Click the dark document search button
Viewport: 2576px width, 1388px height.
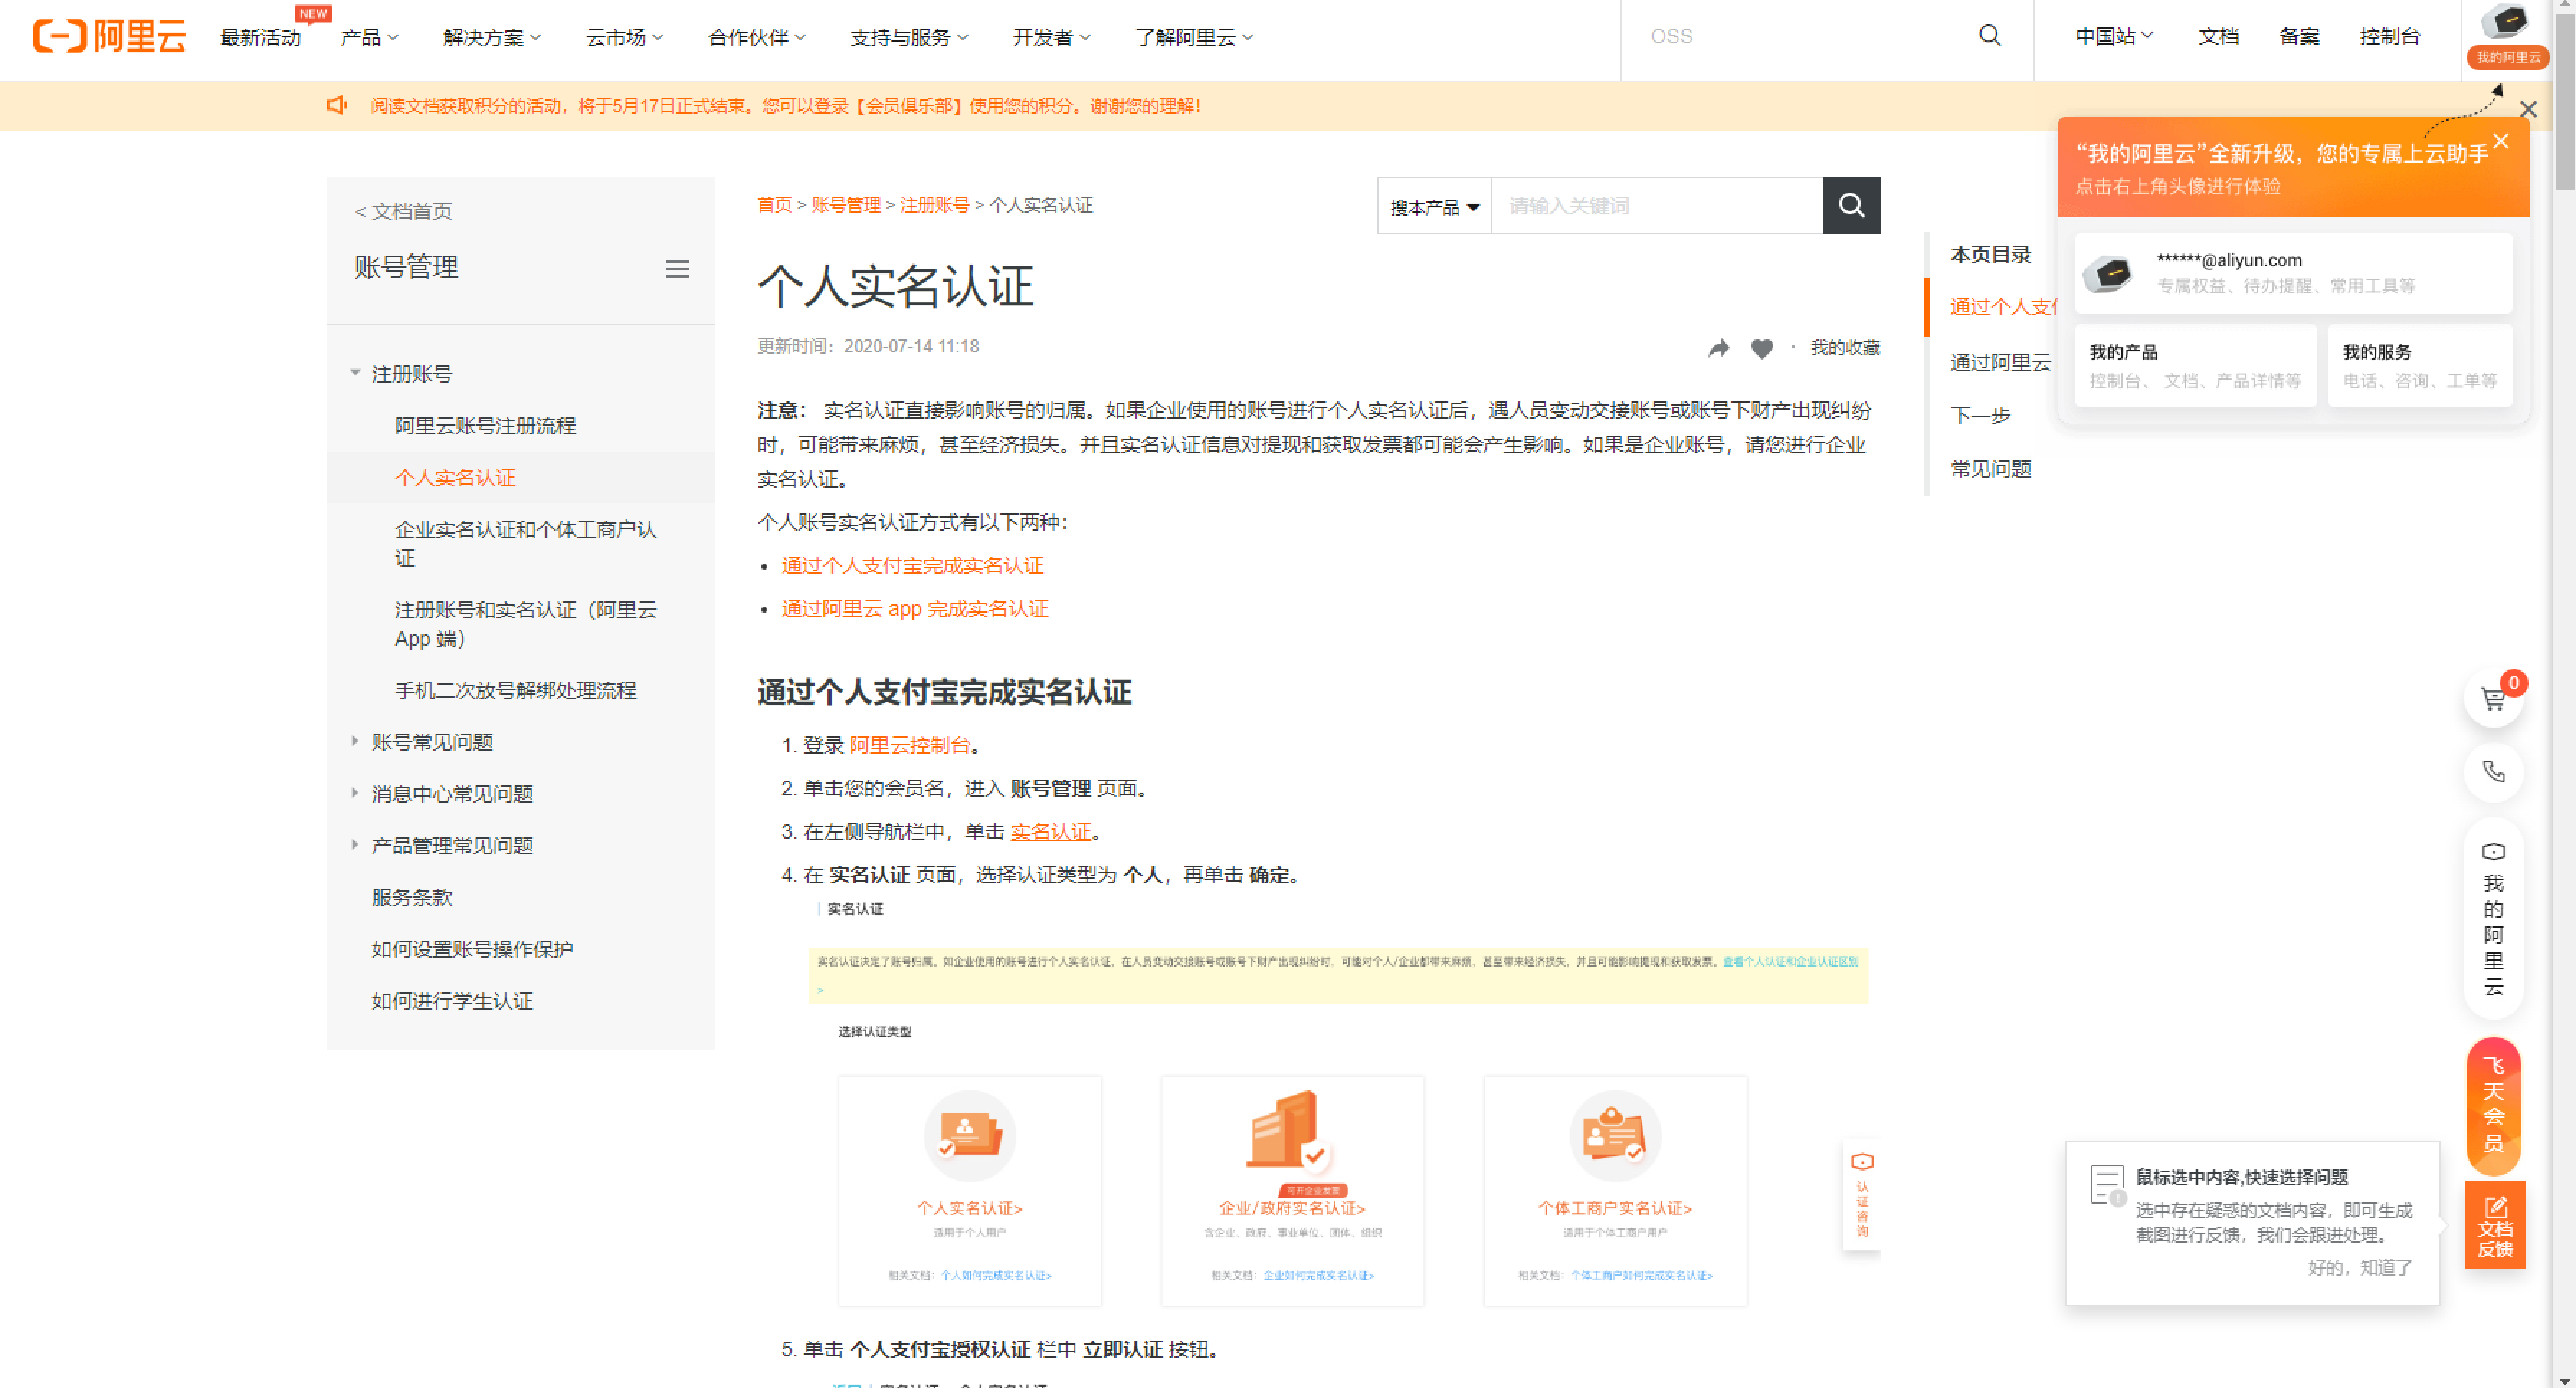(1851, 206)
